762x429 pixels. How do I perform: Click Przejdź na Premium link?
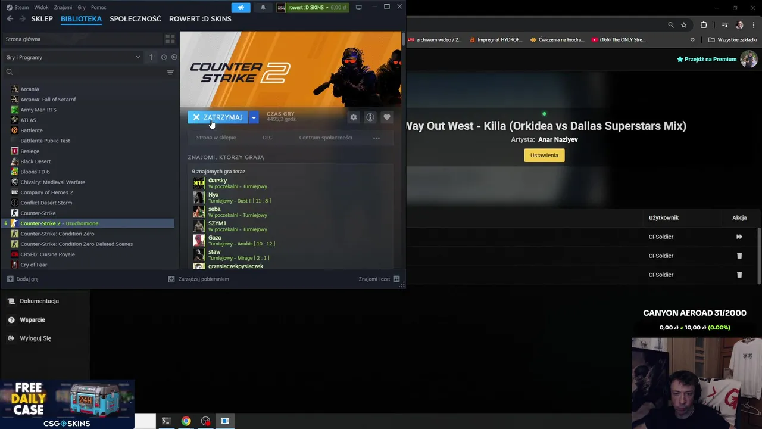[x=707, y=59]
